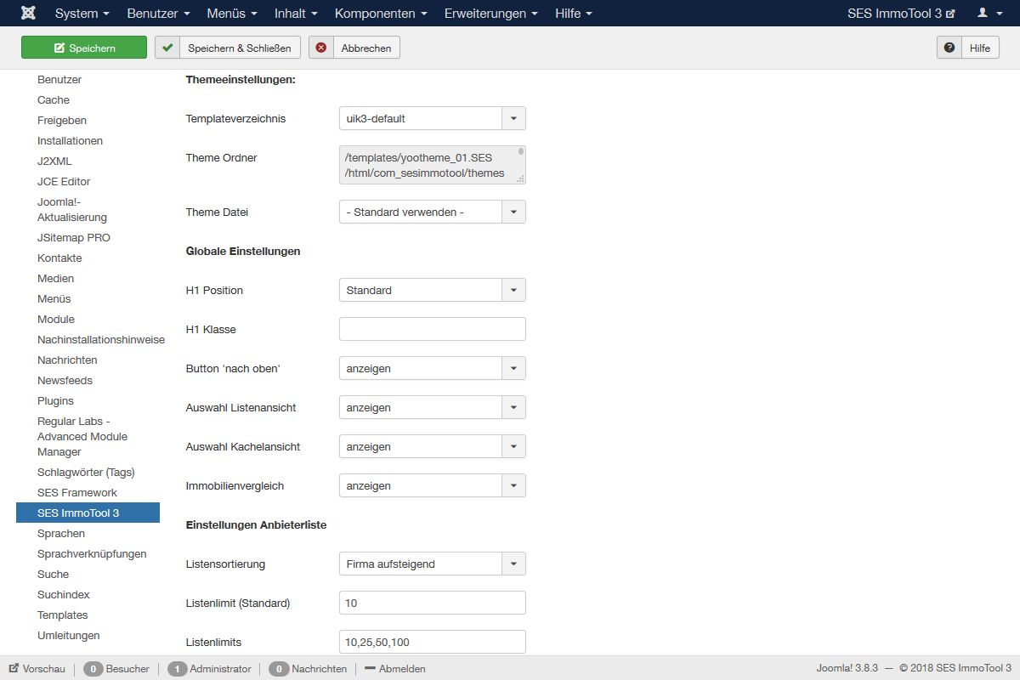1020x680 pixels.
Task: Open the Listensortierung dropdown
Action: [x=513, y=564]
